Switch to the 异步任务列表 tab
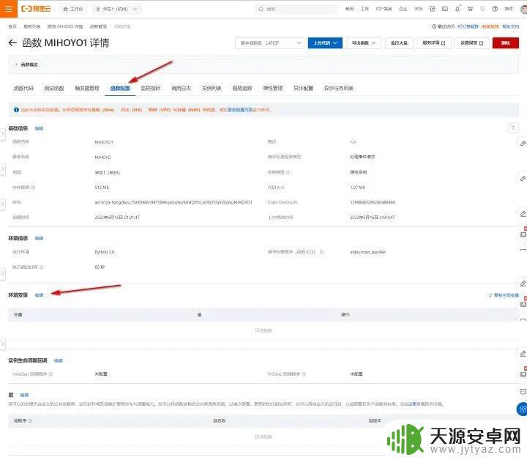 click(x=338, y=88)
